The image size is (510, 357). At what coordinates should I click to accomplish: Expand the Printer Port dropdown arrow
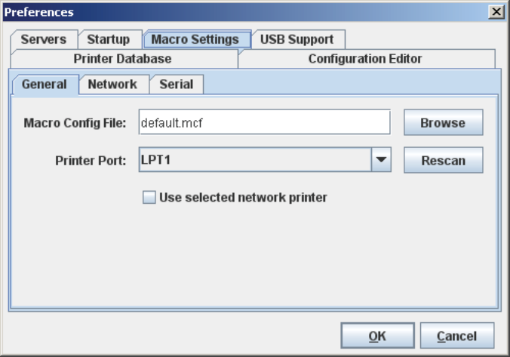pos(381,160)
